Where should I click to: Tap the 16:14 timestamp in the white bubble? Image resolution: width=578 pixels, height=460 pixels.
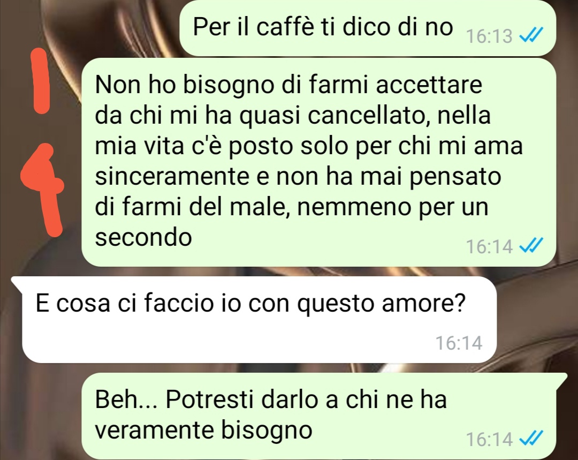[459, 343]
